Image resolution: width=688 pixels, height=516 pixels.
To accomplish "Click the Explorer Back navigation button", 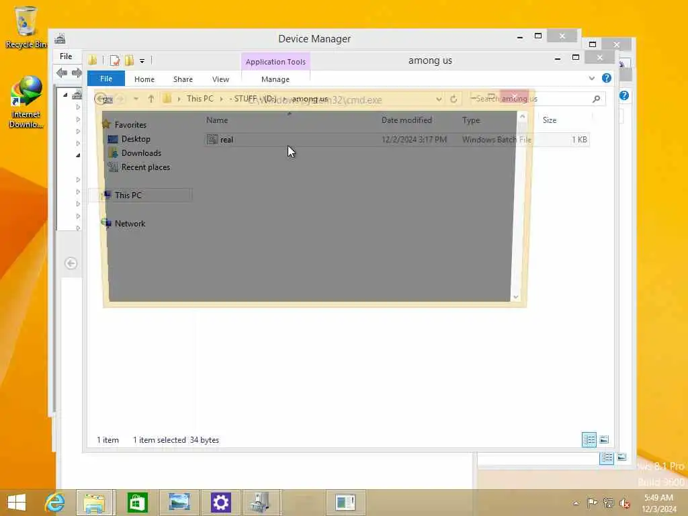I will pos(101,99).
